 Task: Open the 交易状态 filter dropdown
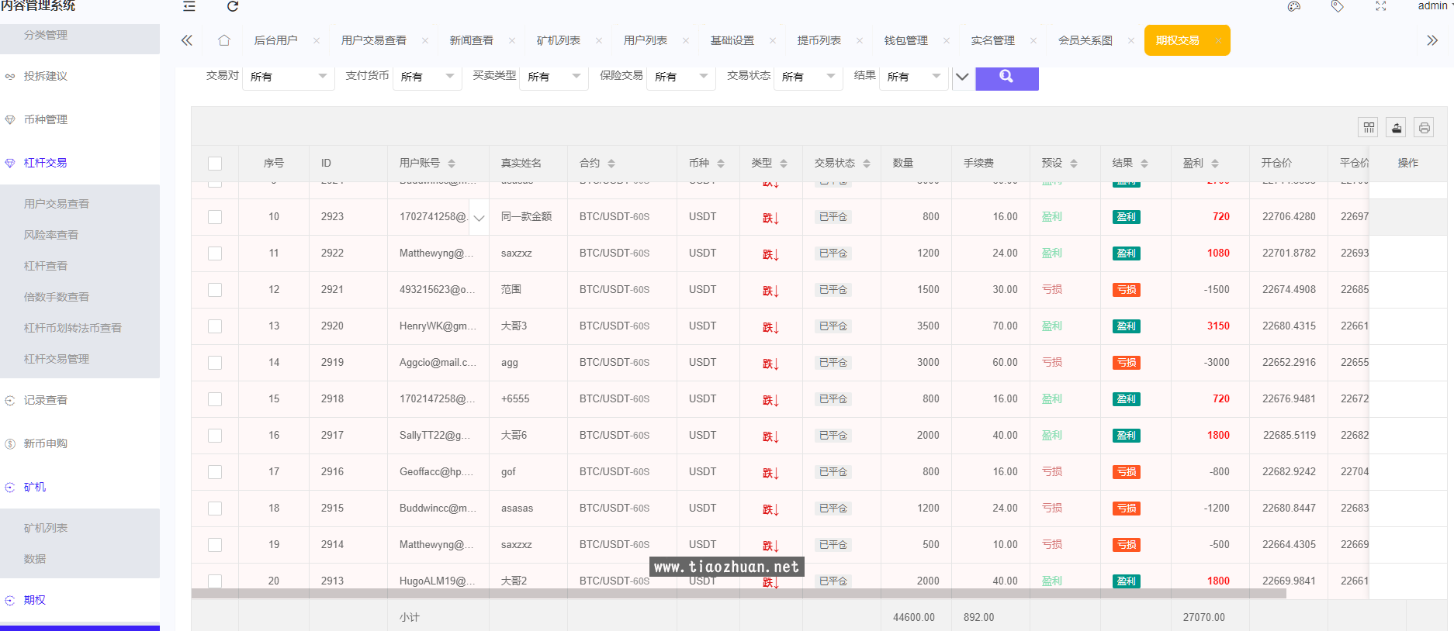point(808,77)
